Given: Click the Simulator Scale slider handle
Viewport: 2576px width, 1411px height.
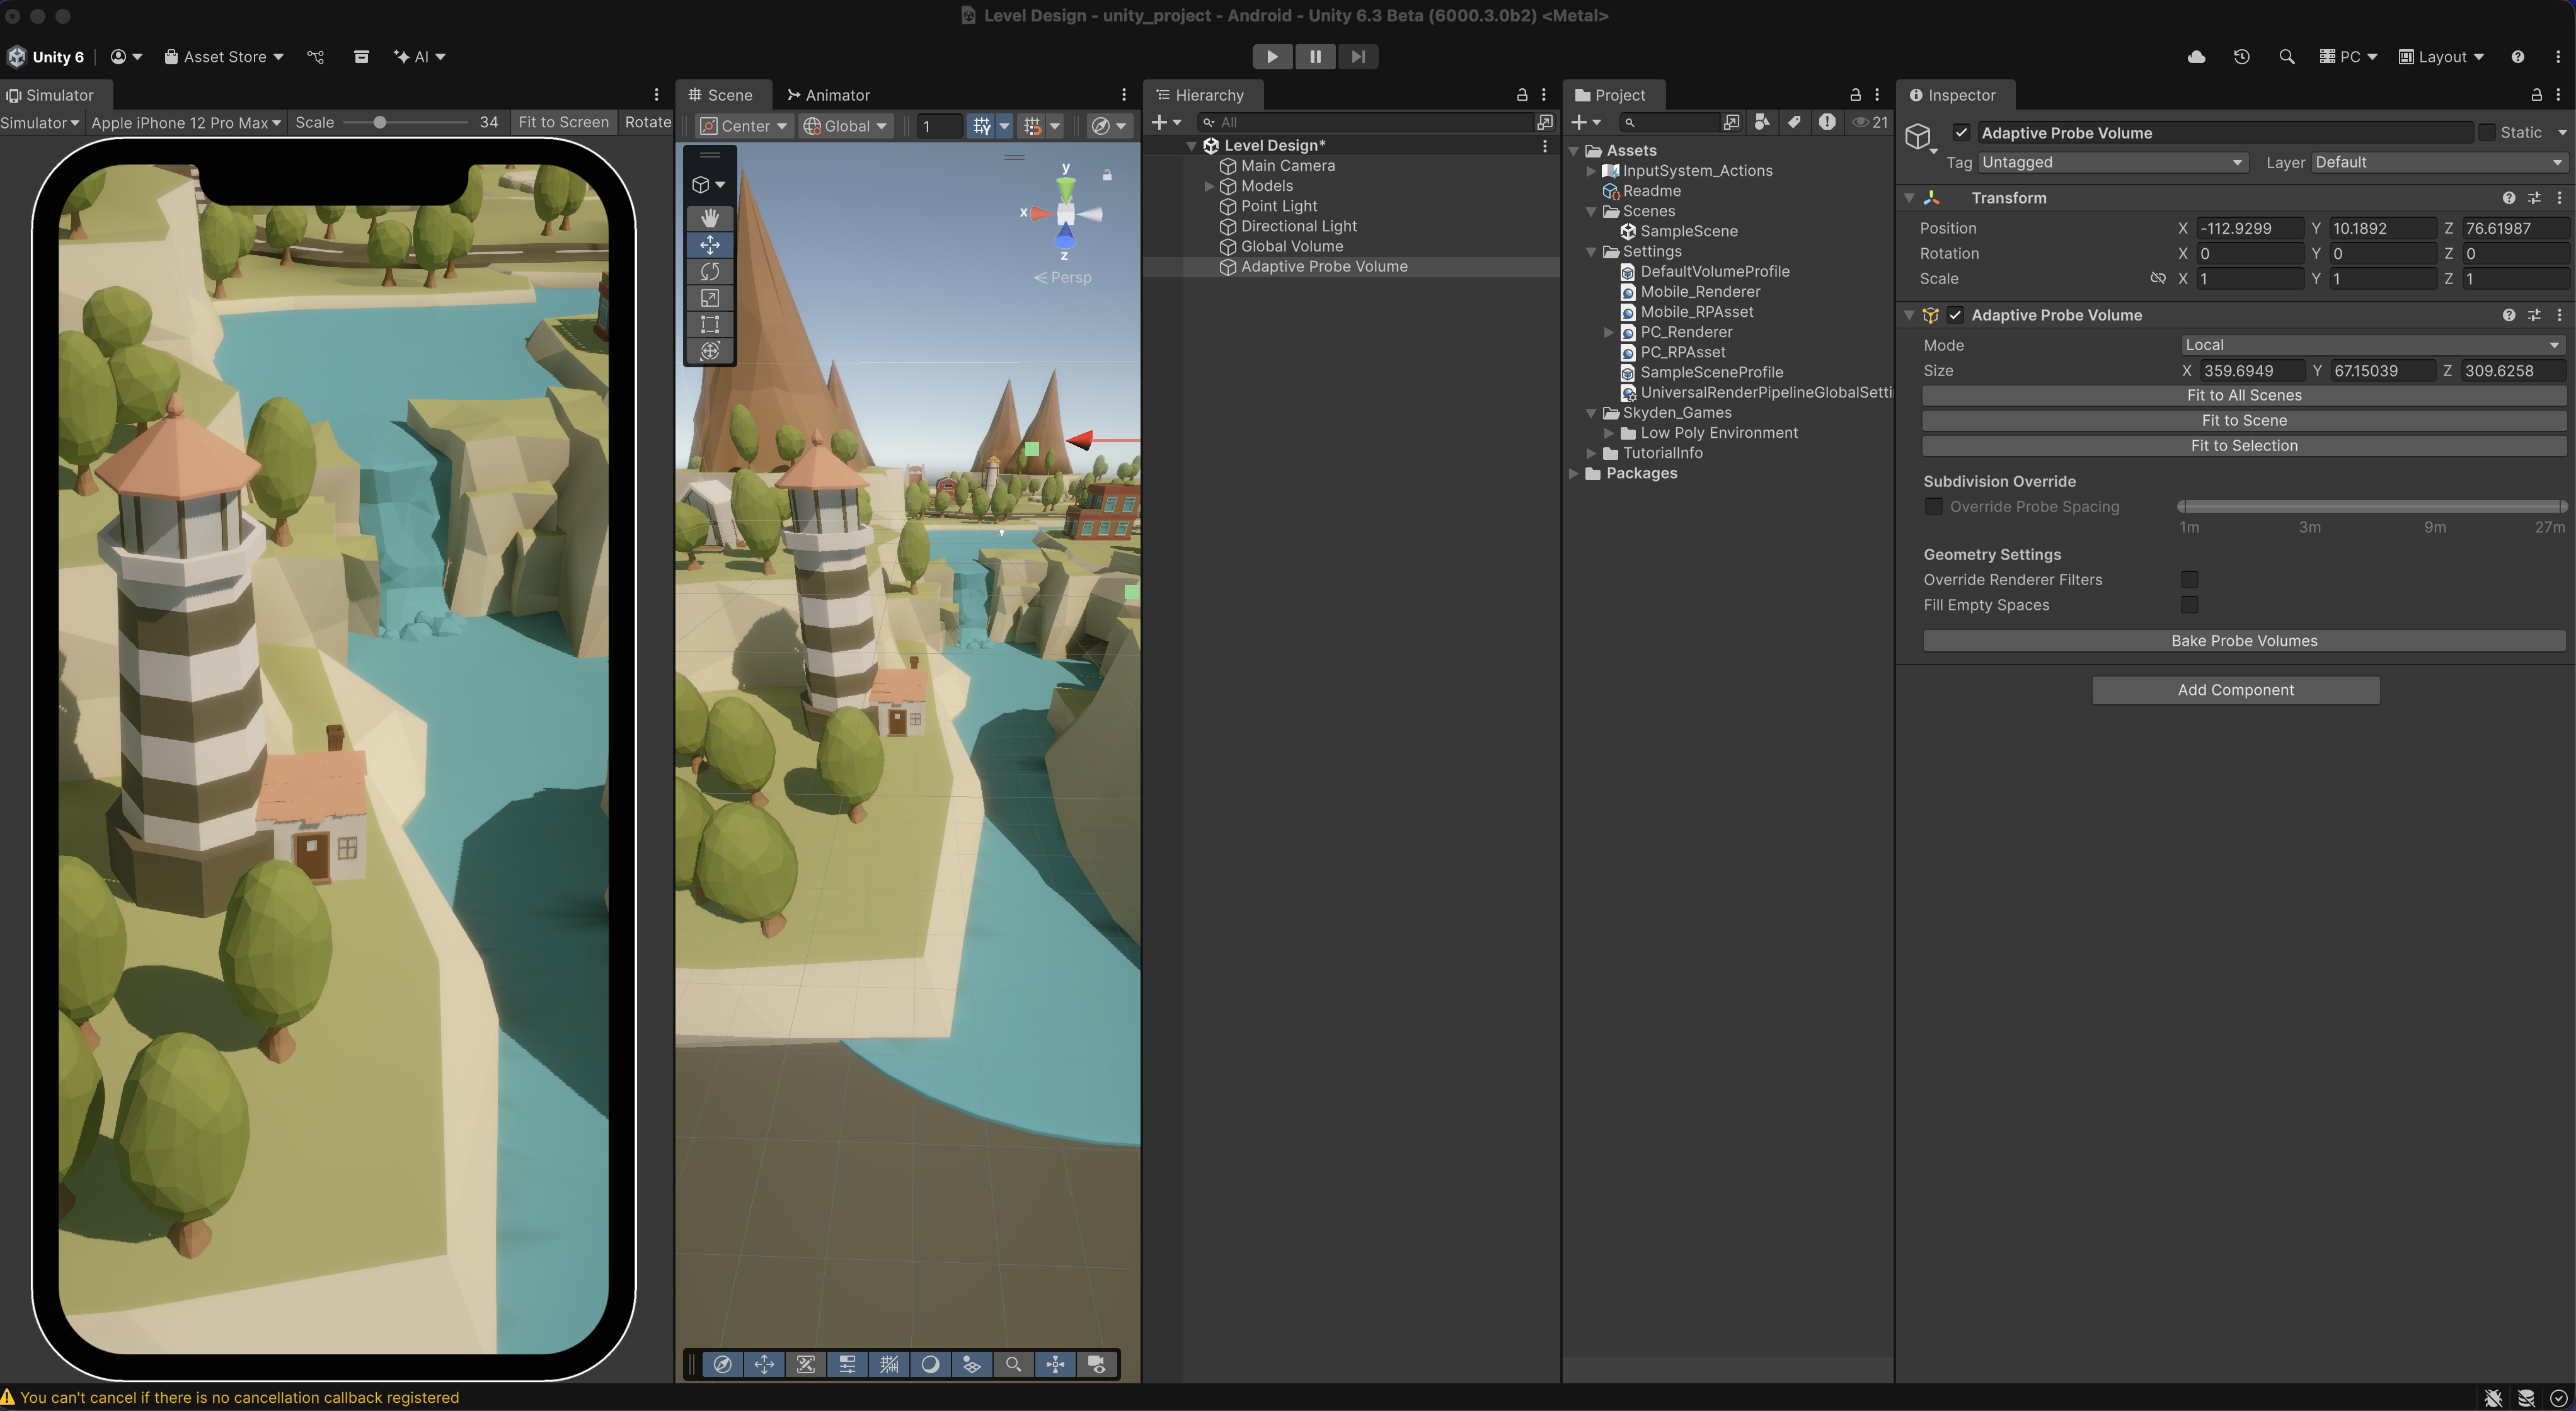Looking at the screenshot, I should tap(380, 123).
